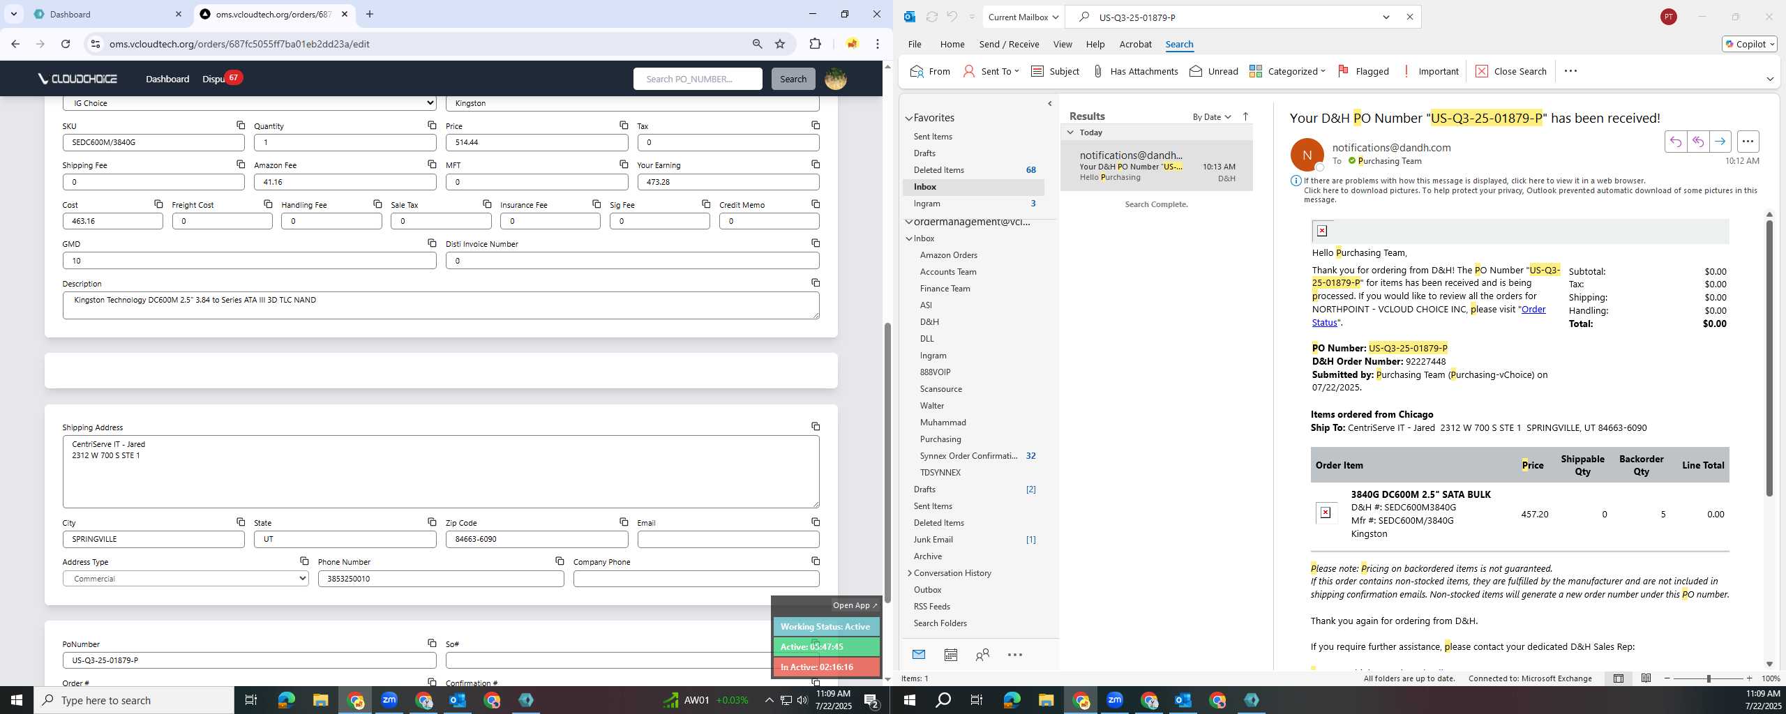The height and width of the screenshot is (714, 1786).
Task: Clear the Outlook search box
Action: (x=1409, y=17)
